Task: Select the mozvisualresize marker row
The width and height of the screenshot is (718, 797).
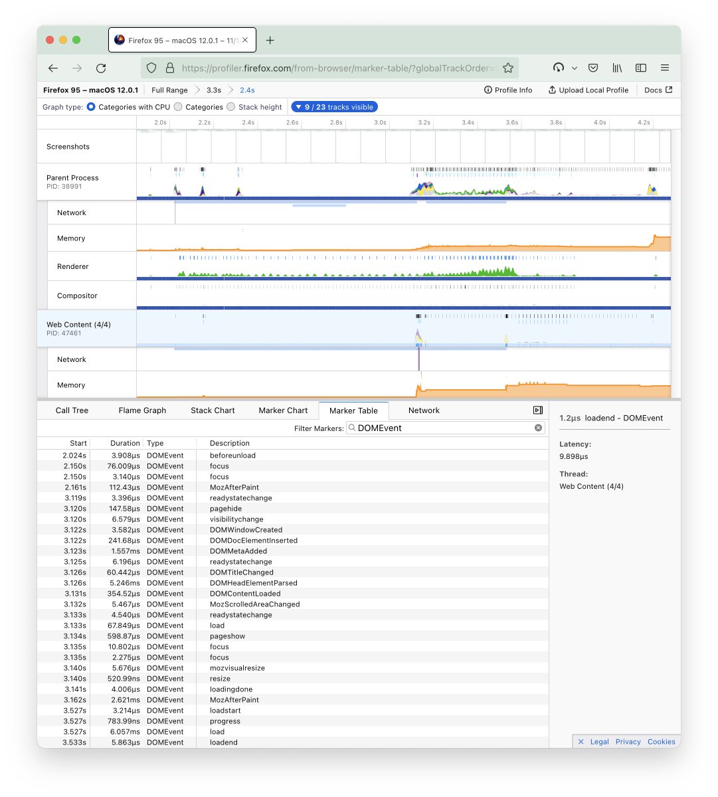Action: pyautogui.click(x=293, y=668)
